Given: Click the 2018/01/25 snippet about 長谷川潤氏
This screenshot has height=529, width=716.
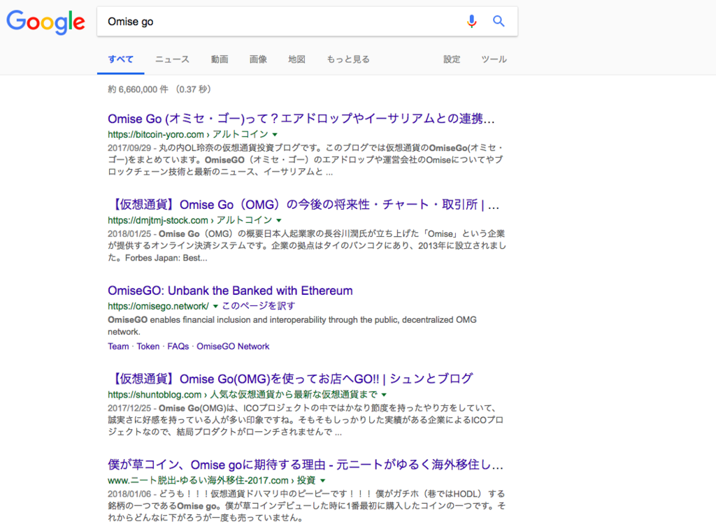Looking at the screenshot, I should [307, 245].
